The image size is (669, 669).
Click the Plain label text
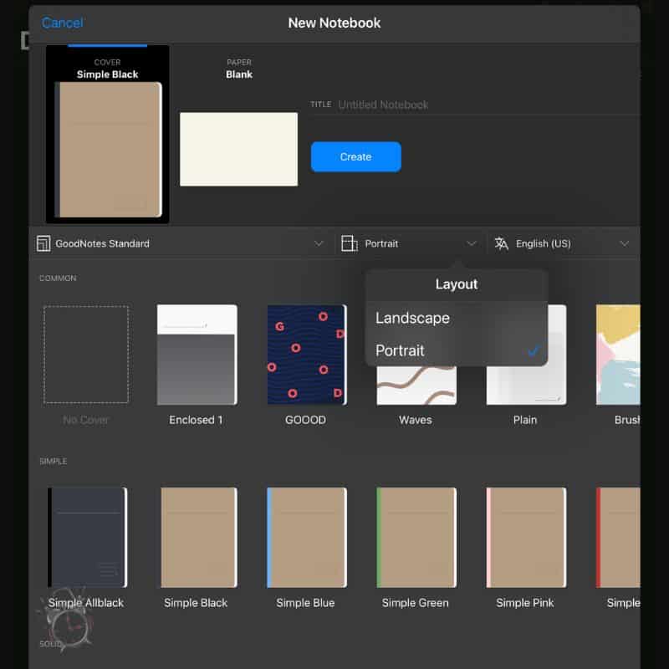coord(525,420)
